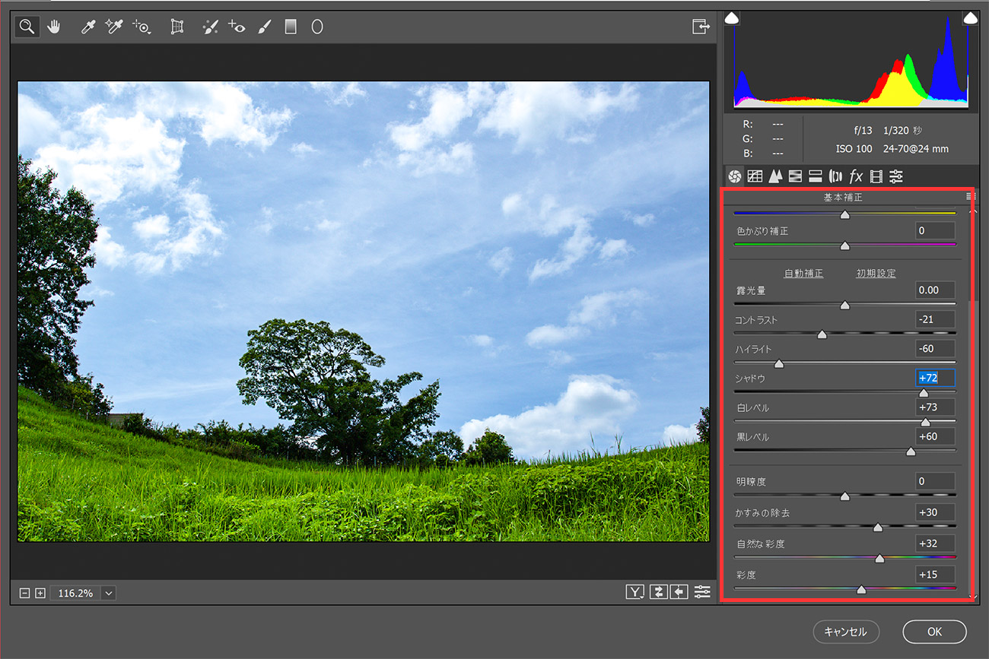Image resolution: width=989 pixels, height=659 pixels.
Task: Click the 自動補正 link
Action: click(x=803, y=274)
